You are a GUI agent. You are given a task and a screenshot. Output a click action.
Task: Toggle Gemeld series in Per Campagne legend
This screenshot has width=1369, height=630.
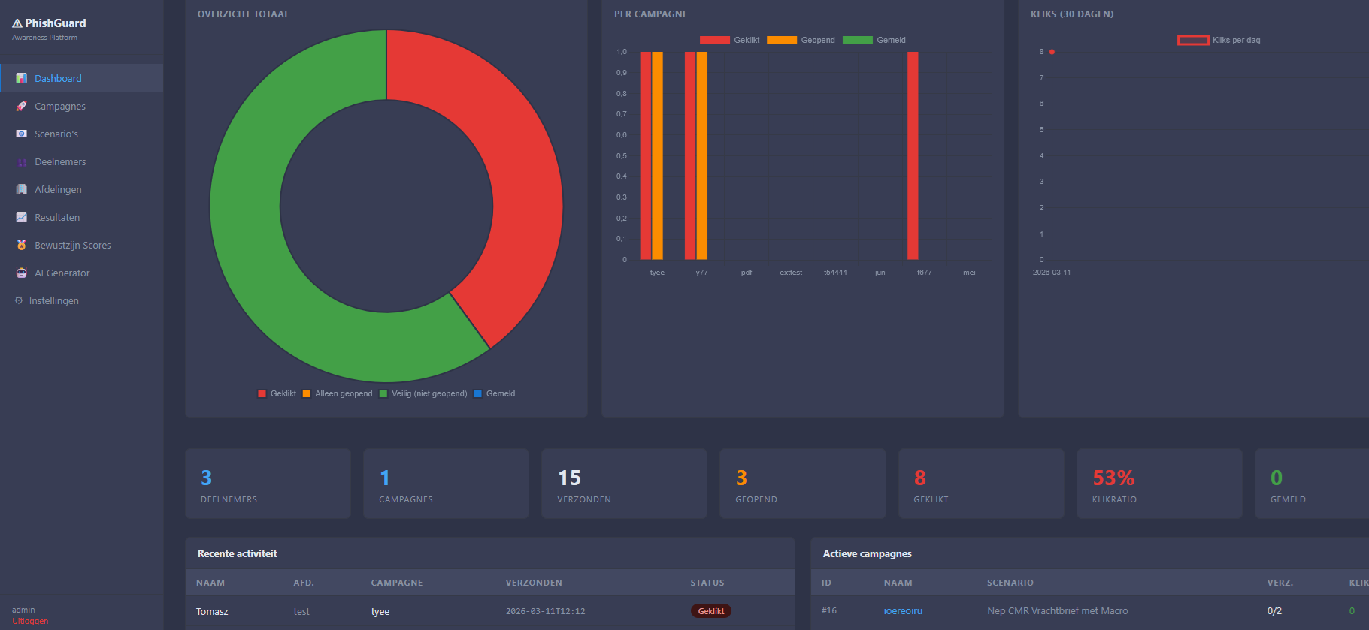tap(874, 40)
